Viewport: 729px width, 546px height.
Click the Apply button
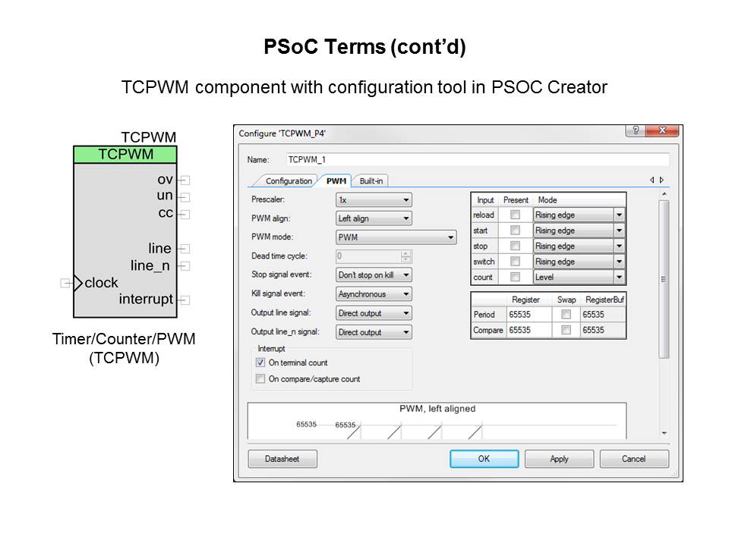(x=559, y=459)
